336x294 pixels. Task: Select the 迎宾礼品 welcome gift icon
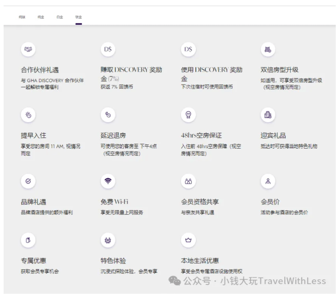click(x=268, y=115)
